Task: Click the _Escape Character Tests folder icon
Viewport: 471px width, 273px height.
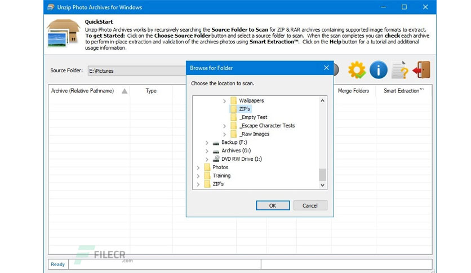Action: pos(233,126)
